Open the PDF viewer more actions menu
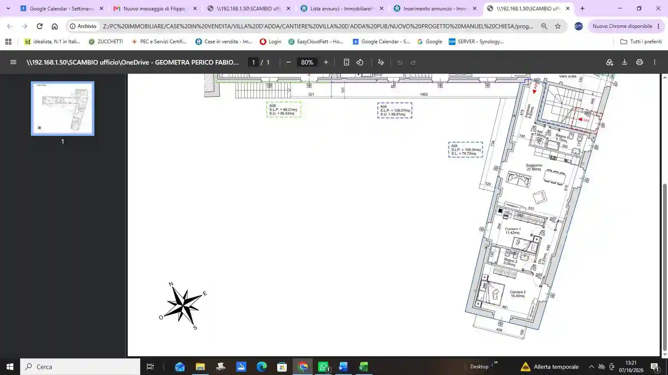 tap(655, 62)
